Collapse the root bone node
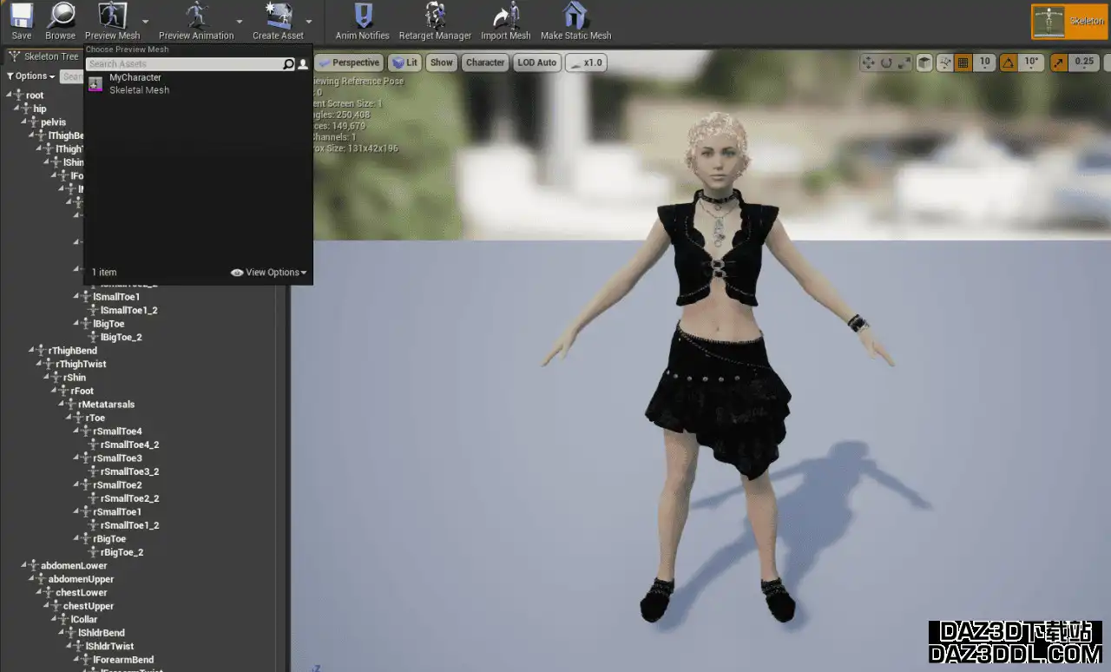Screen dimensions: 1111x672 [10, 96]
